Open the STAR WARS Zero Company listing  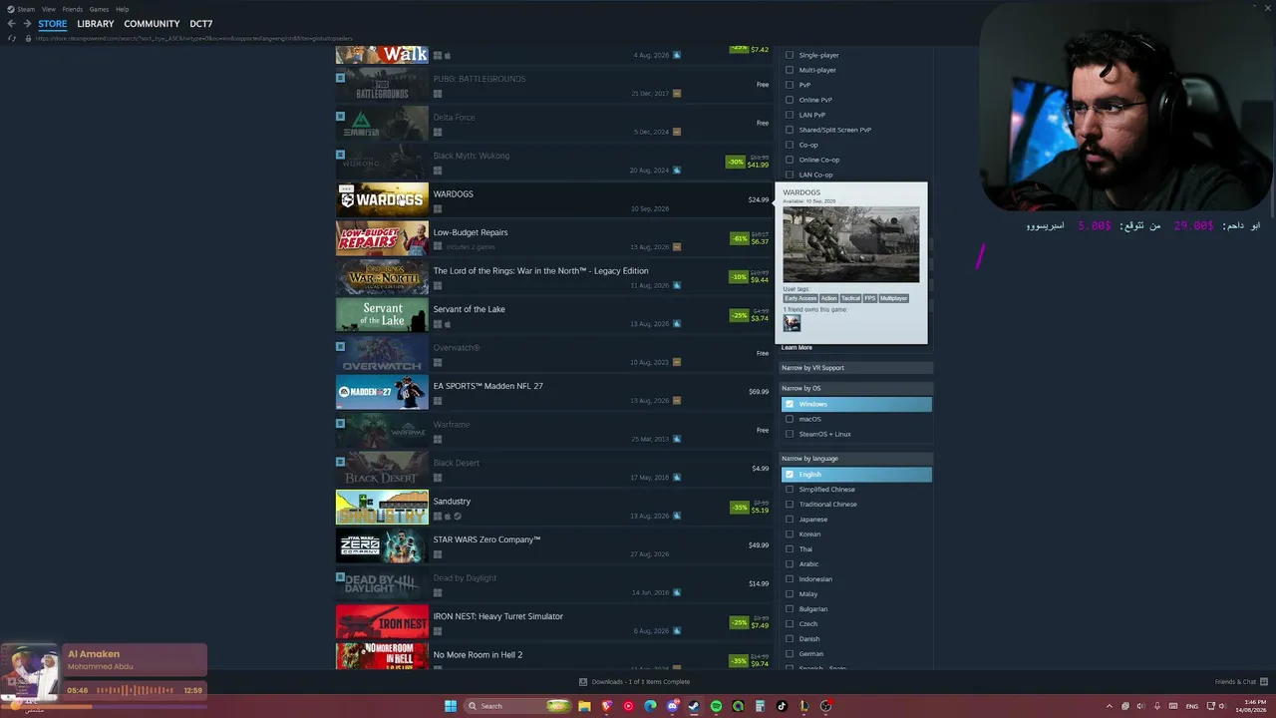point(553,545)
